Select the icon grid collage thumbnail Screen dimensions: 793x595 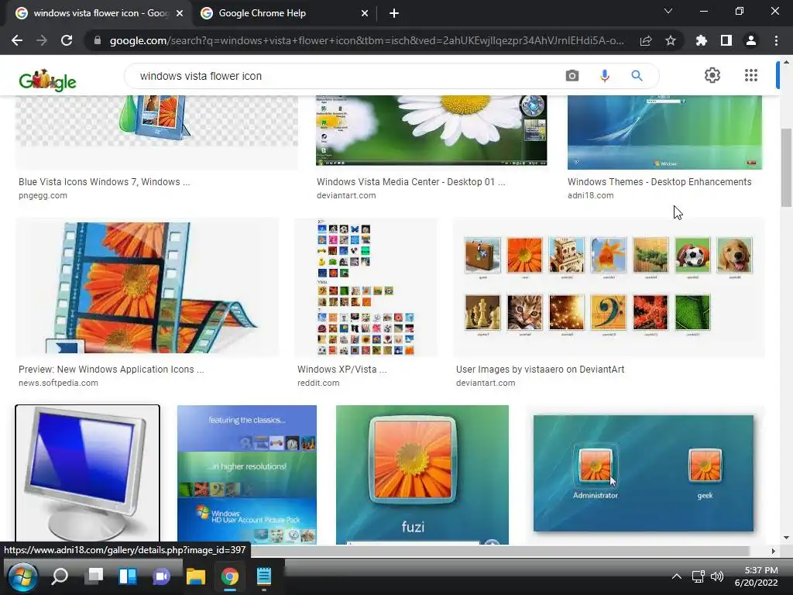[366, 287]
